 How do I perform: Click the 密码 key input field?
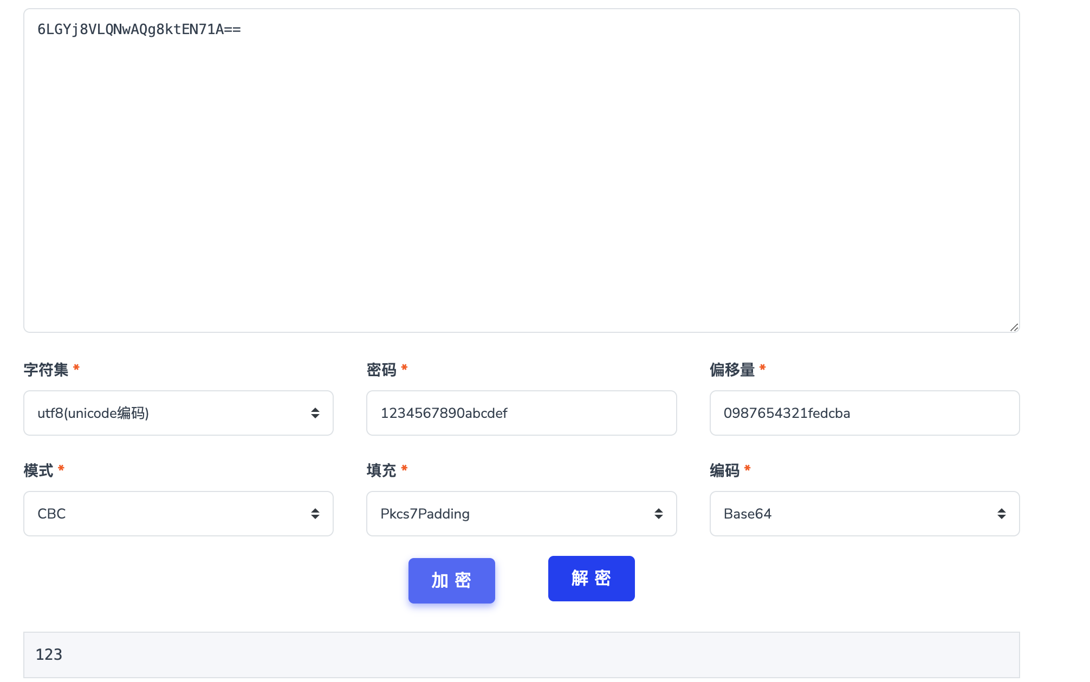[521, 413]
